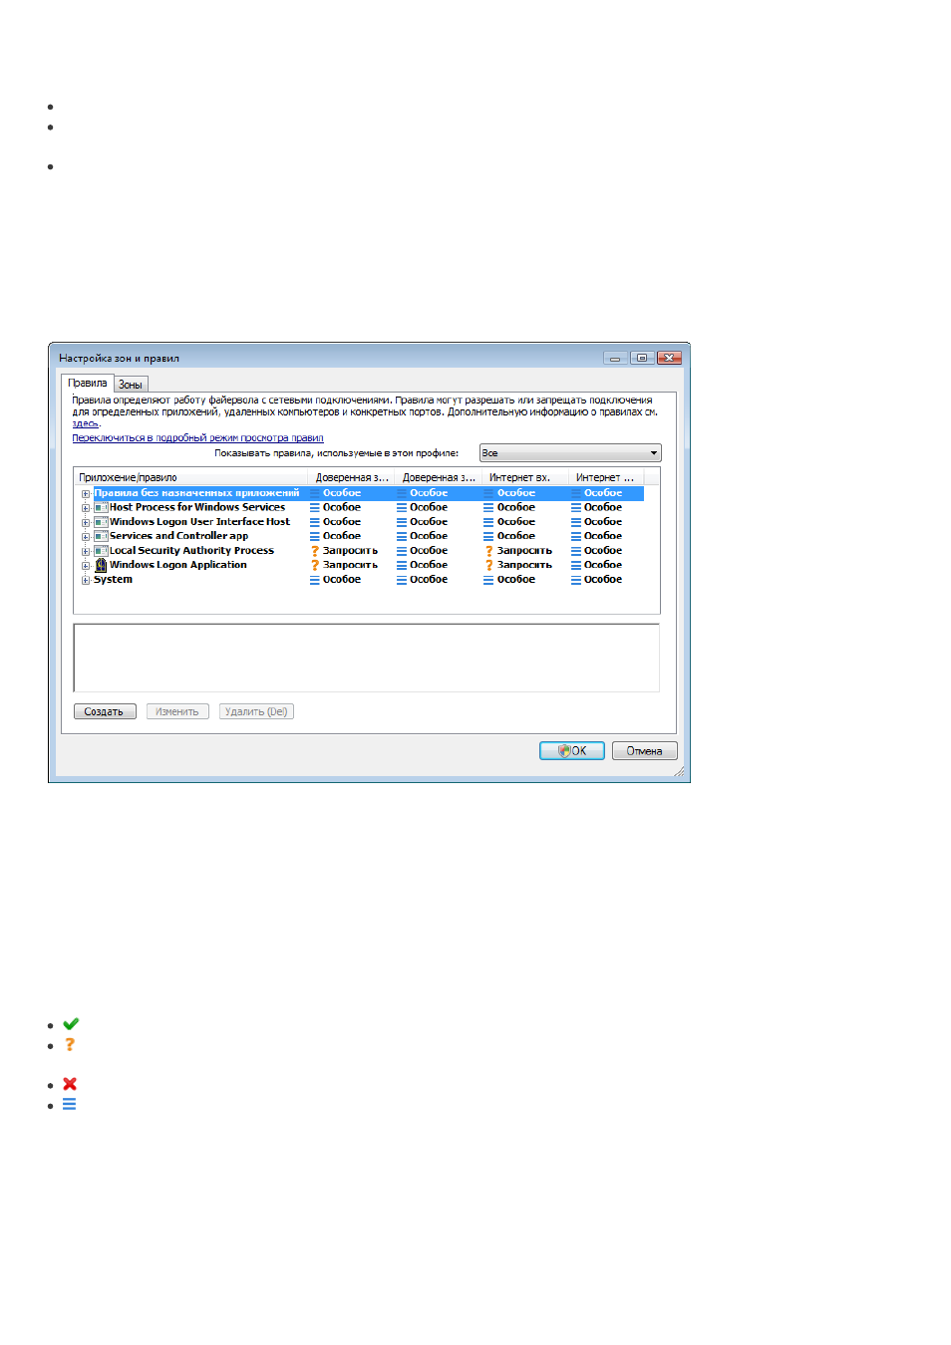Click Особое icon in Local Security second trusted column

(402, 551)
